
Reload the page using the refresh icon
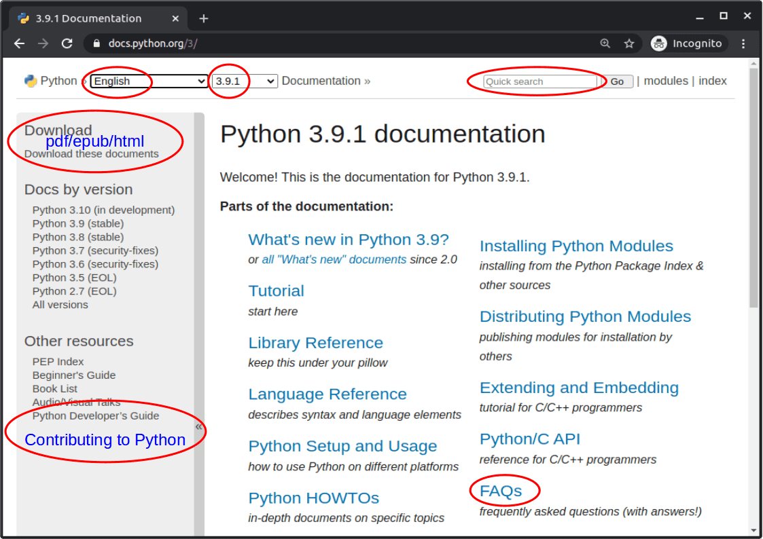(x=67, y=43)
